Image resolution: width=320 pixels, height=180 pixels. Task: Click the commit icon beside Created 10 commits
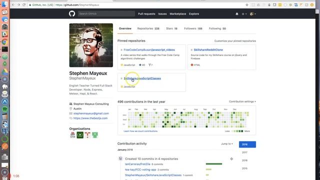click(120, 158)
